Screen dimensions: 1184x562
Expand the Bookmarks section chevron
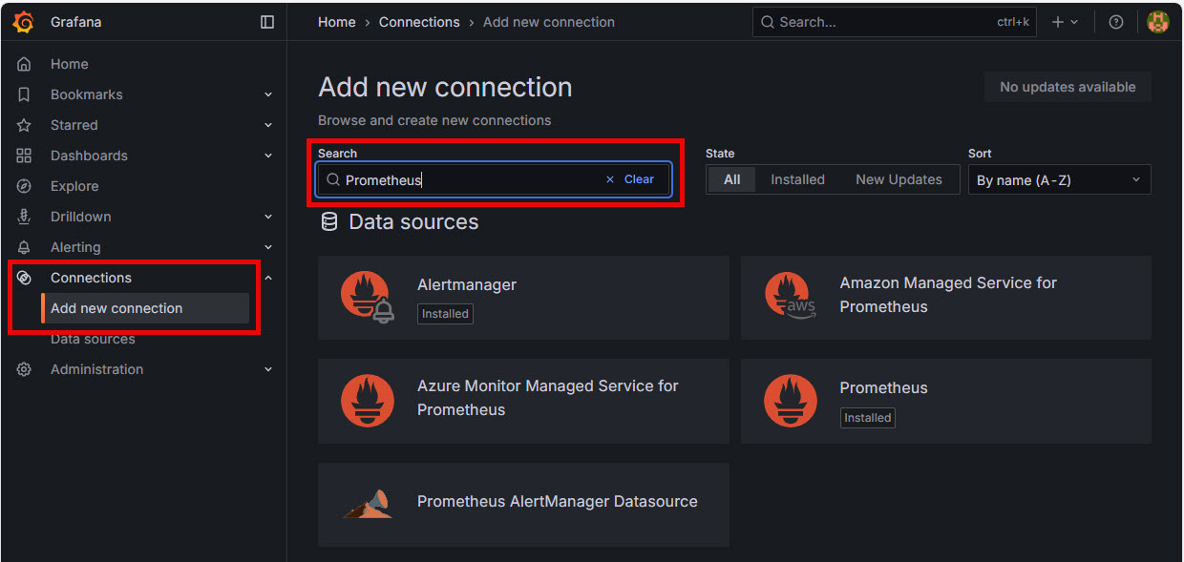point(268,94)
